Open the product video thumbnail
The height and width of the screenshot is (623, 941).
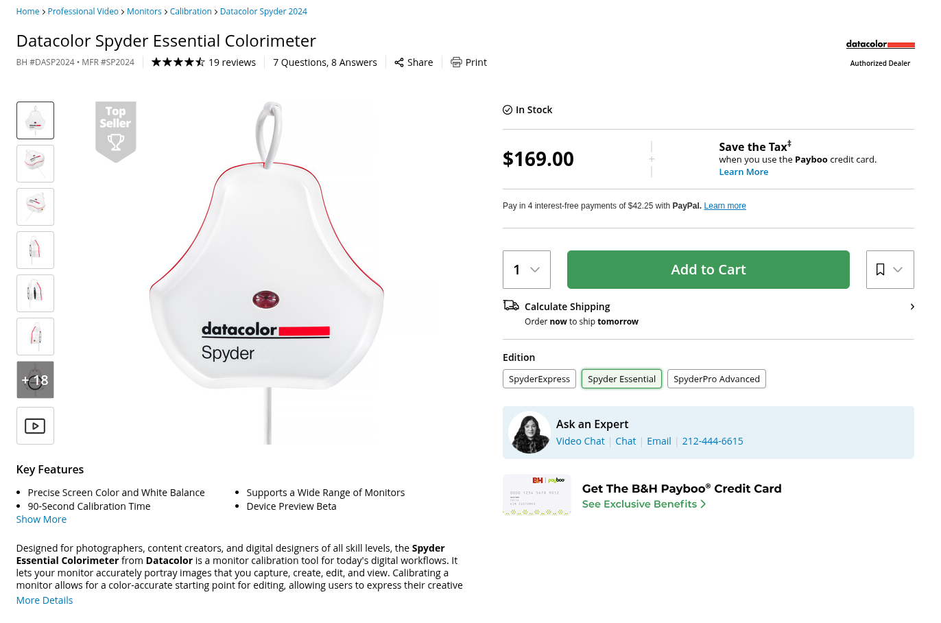pyautogui.click(x=35, y=426)
